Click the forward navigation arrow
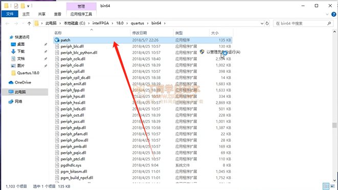The image size is (338, 190). [16, 23]
